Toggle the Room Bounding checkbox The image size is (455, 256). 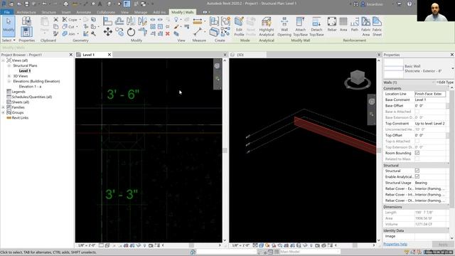coord(417,153)
